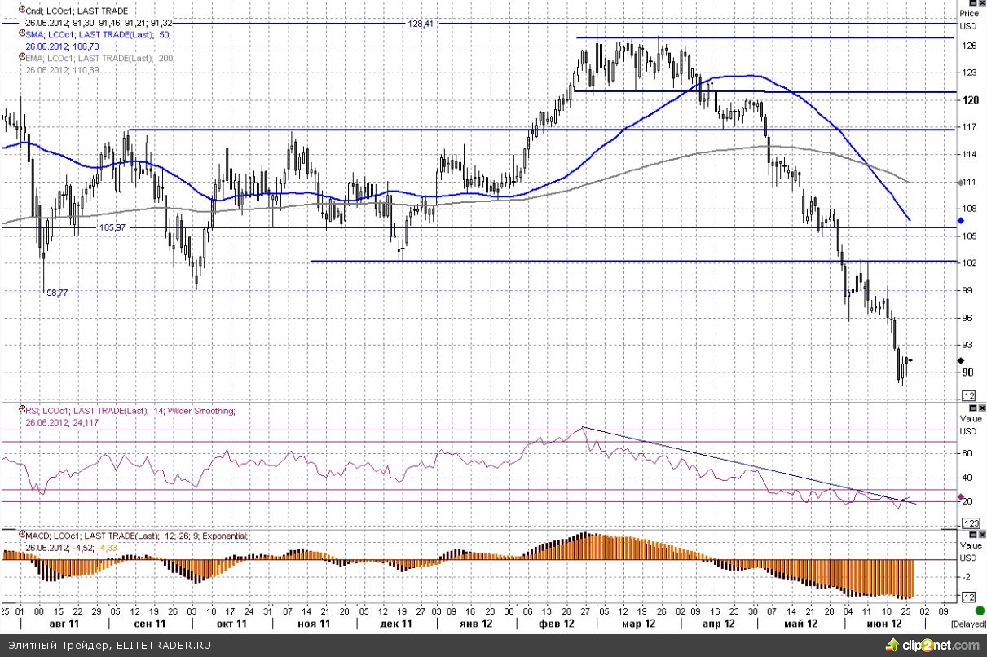Screen dimensions: 987x657
Task: Open the RSI pane .123 precision box
Action: 970,523
